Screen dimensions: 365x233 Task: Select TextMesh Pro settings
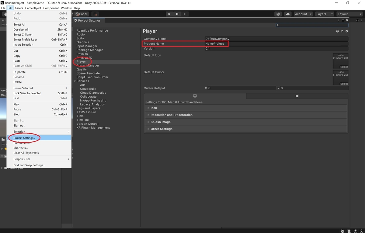(86, 112)
